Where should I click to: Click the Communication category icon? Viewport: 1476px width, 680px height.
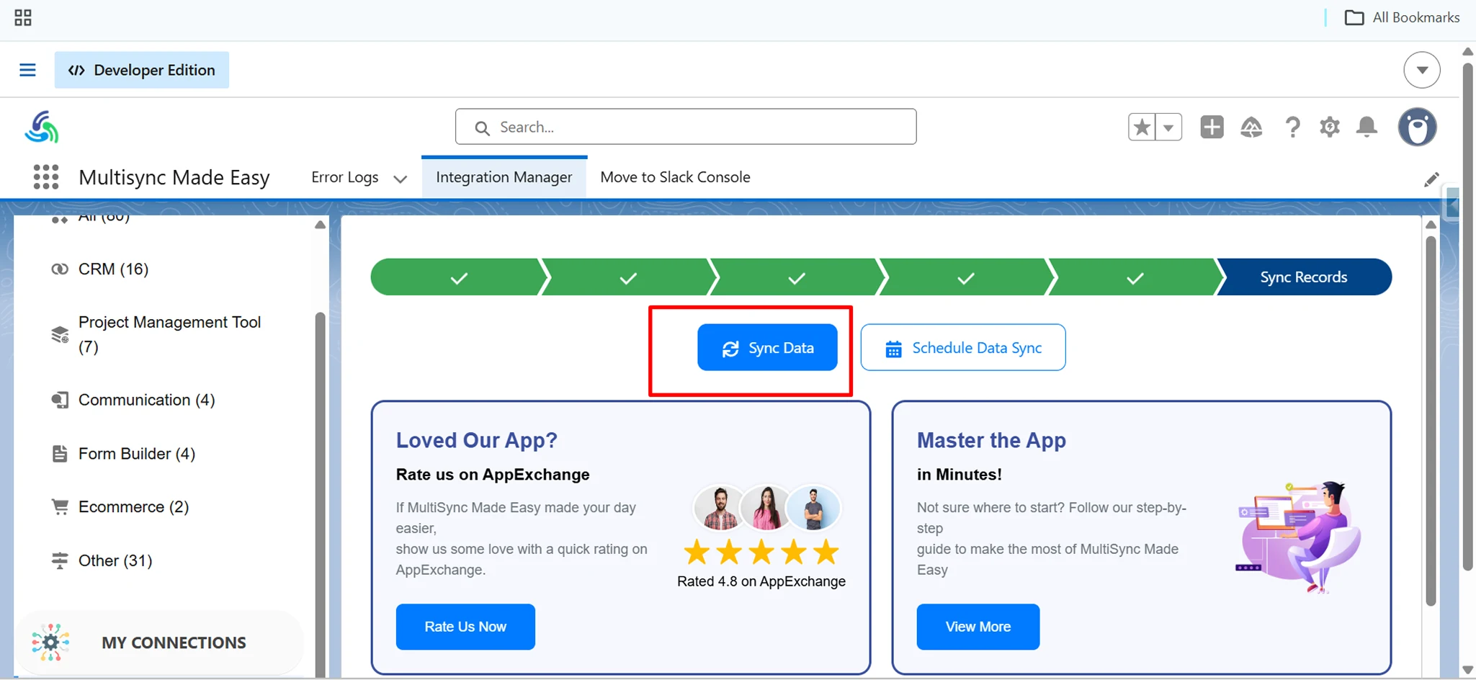click(60, 400)
